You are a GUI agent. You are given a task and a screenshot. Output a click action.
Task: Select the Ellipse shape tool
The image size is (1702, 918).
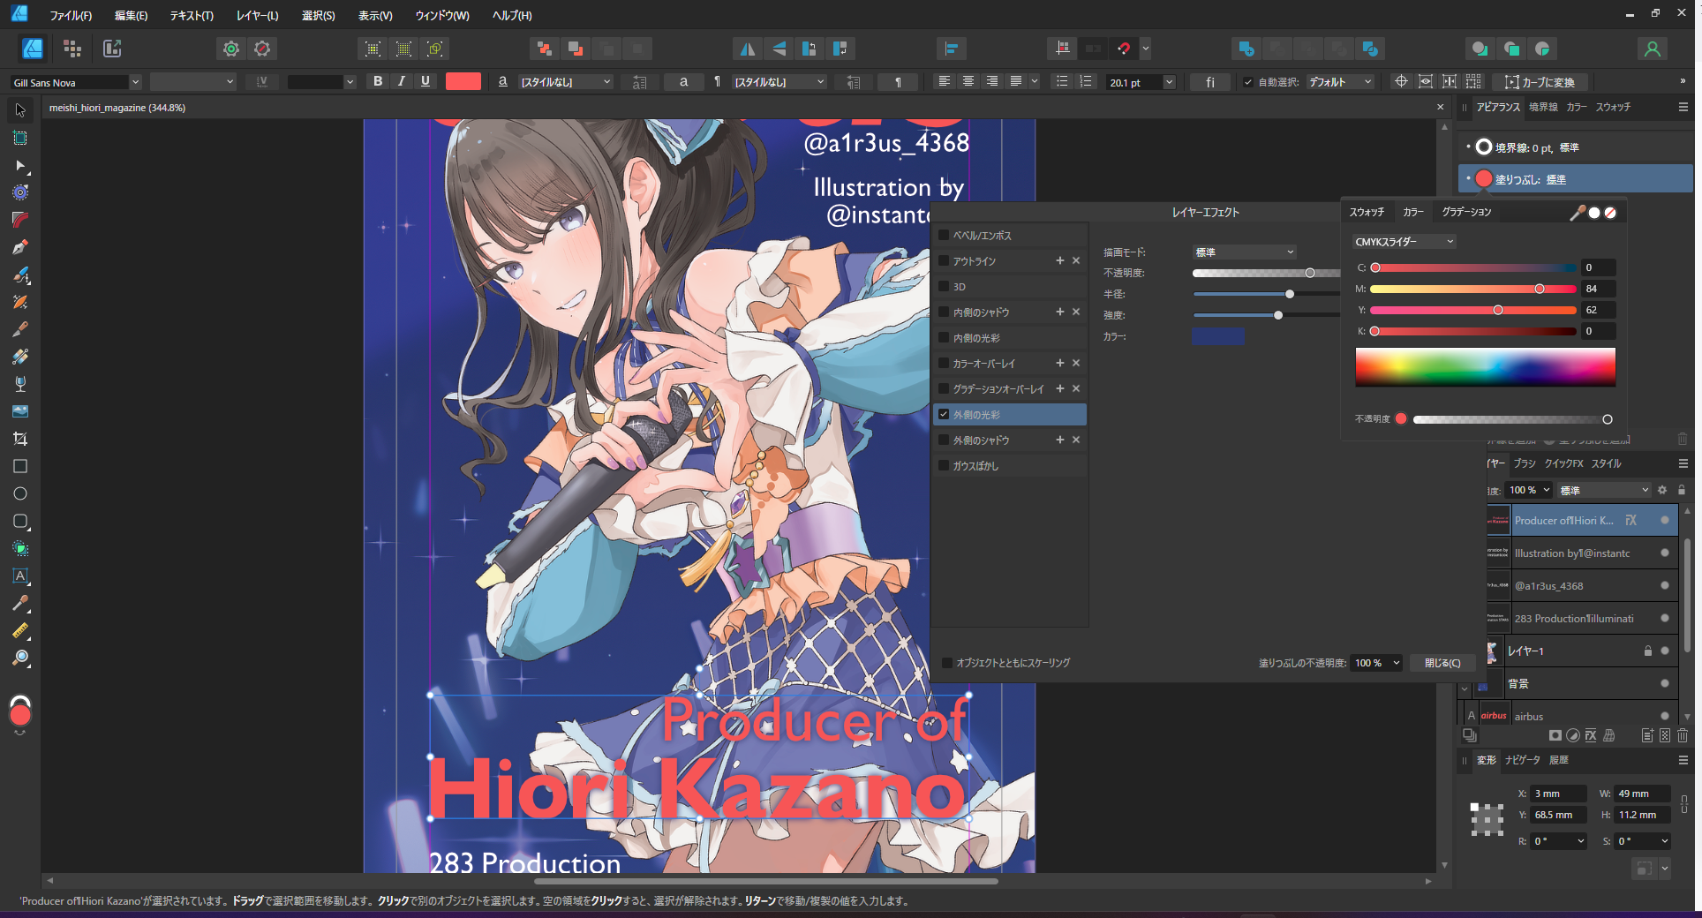point(19,493)
